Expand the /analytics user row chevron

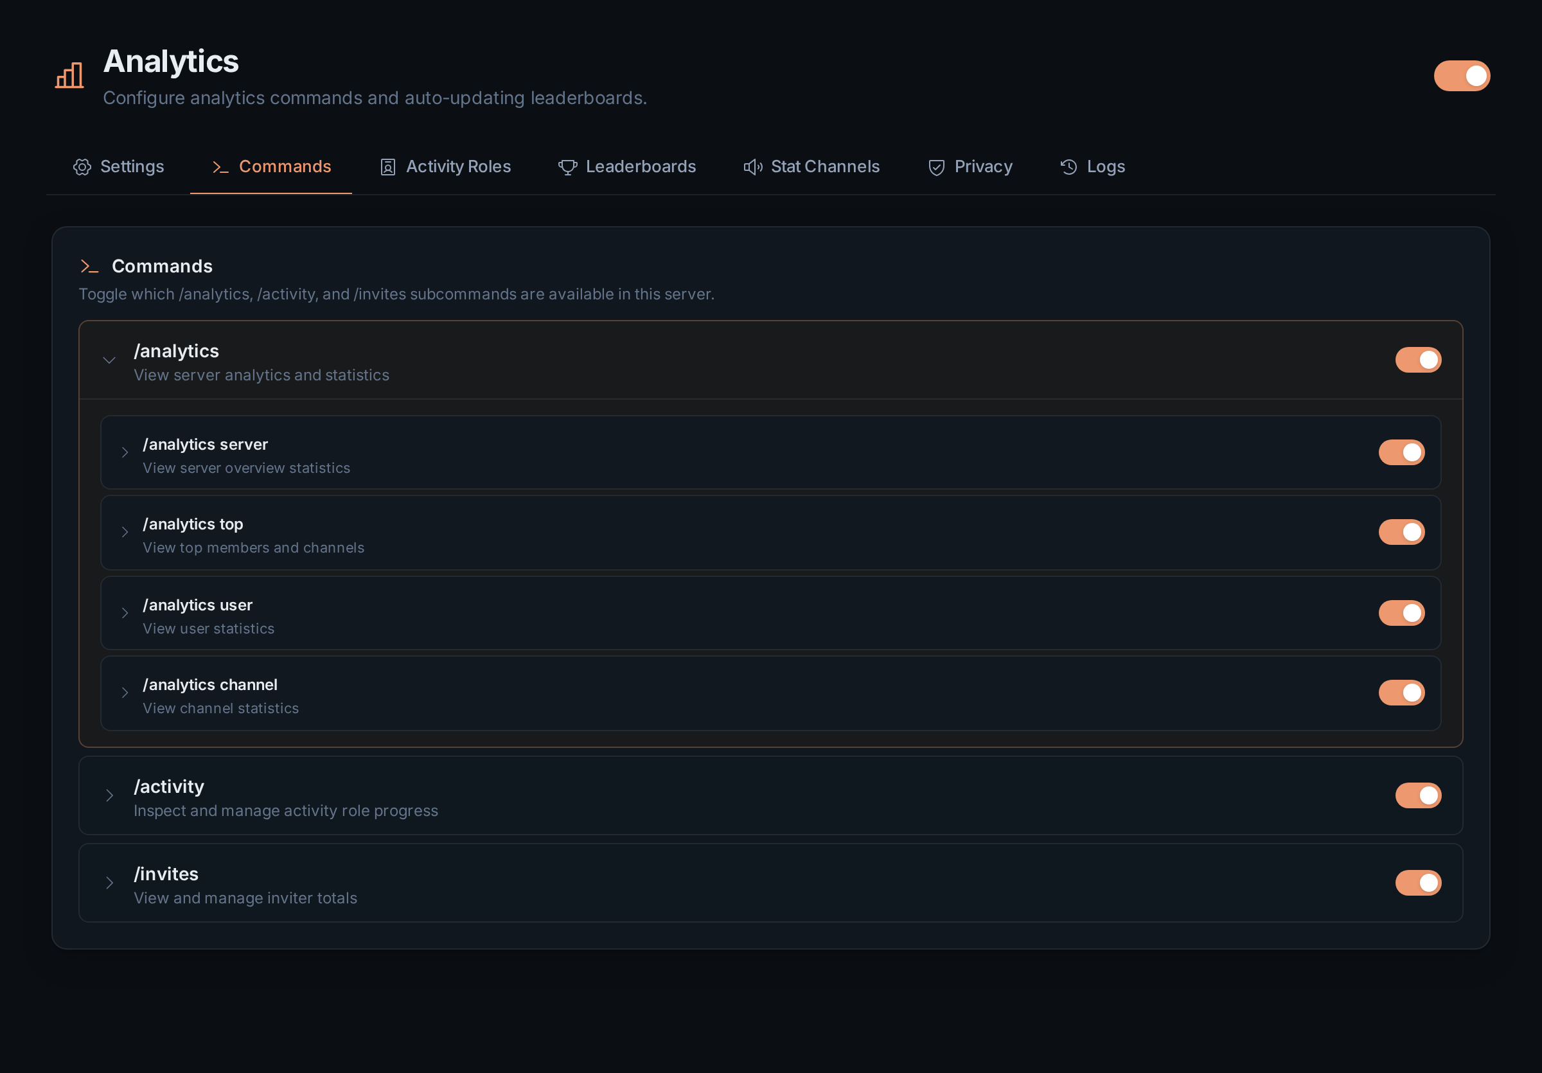pos(125,613)
